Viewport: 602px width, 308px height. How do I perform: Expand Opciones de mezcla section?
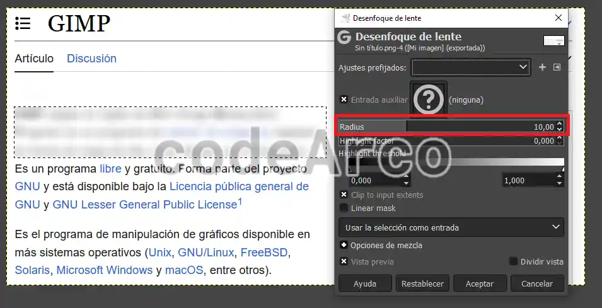tap(344, 245)
